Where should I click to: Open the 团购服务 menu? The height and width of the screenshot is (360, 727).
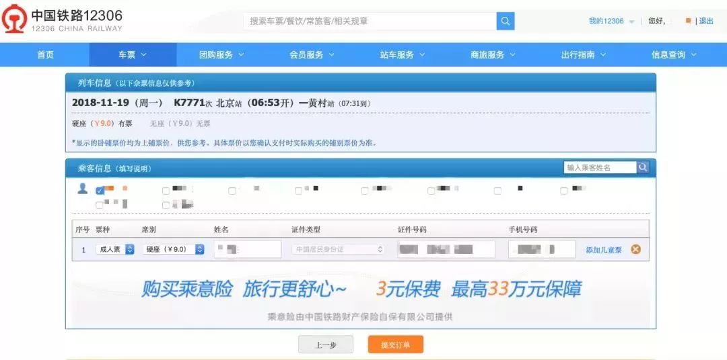(x=221, y=54)
